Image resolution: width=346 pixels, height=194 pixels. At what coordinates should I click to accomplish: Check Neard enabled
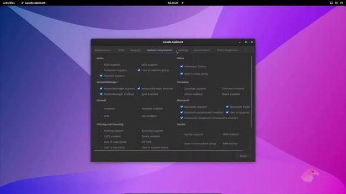click(x=219, y=94)
